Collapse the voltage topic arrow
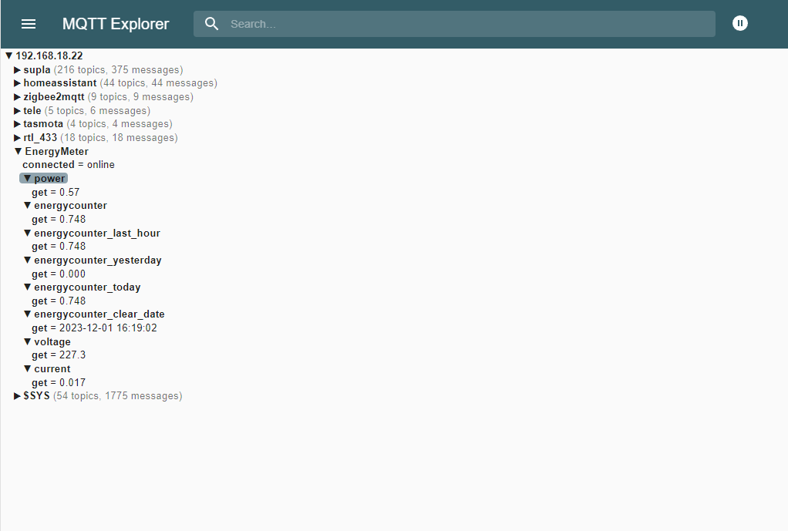The image size is (788, 531). (x=28, y=341)
